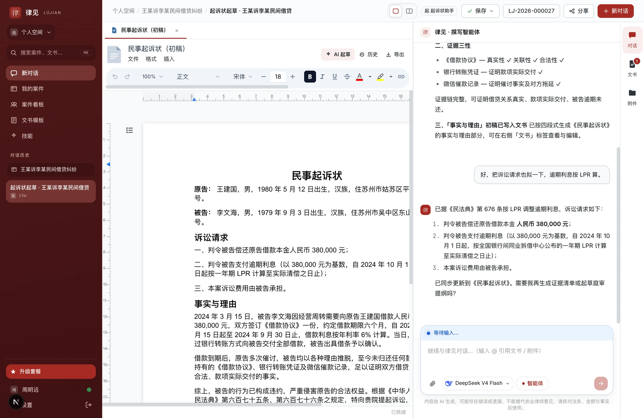Click the 周明远 user profile
644x418 pixels.
click(x=51, y=390)
